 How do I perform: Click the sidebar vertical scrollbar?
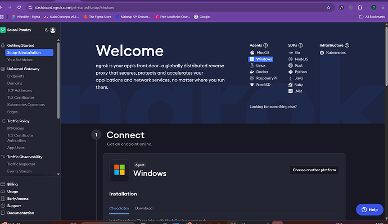click(x=58, y=80)
